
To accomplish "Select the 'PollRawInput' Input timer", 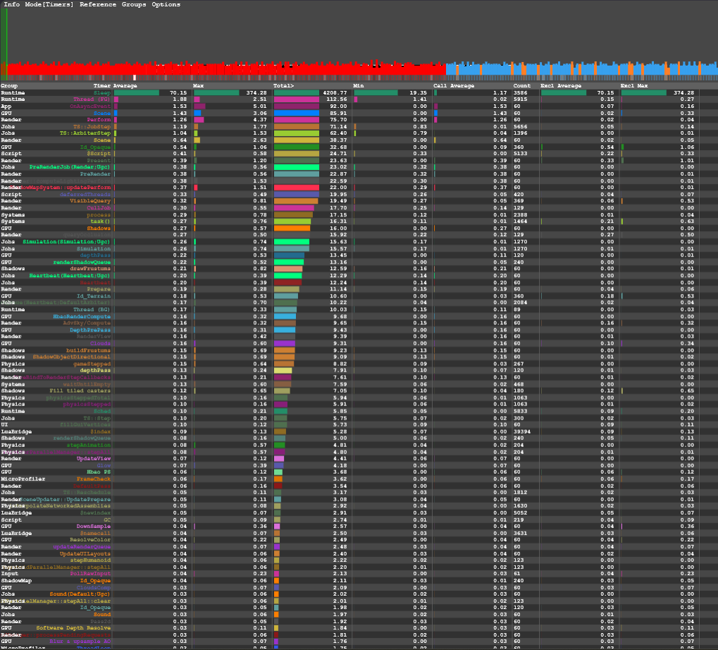I will [90, 574].
